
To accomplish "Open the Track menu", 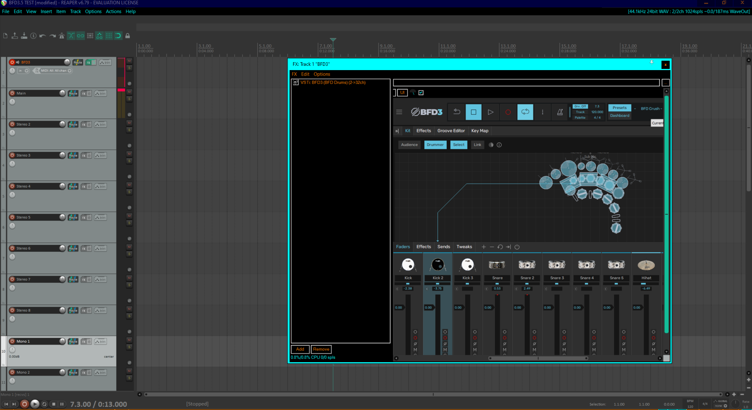I will click(75, 11).
